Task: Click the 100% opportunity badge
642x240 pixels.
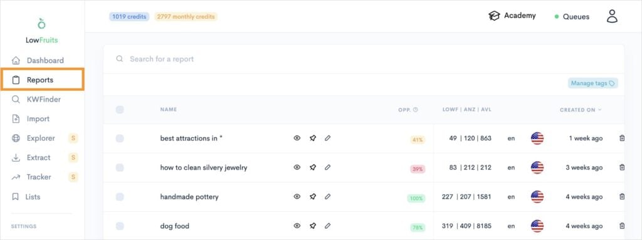Action: tap(416, 199)
